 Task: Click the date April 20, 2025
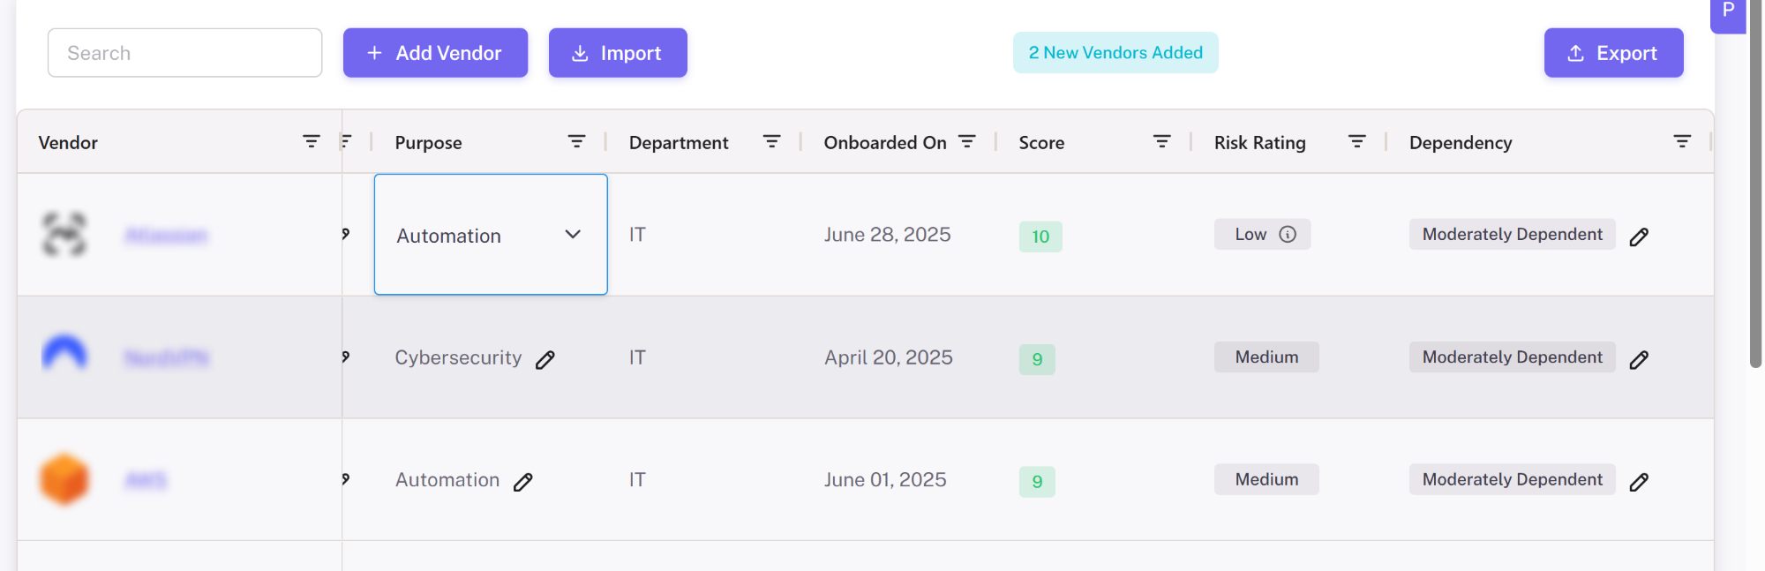tap(889, 357)
